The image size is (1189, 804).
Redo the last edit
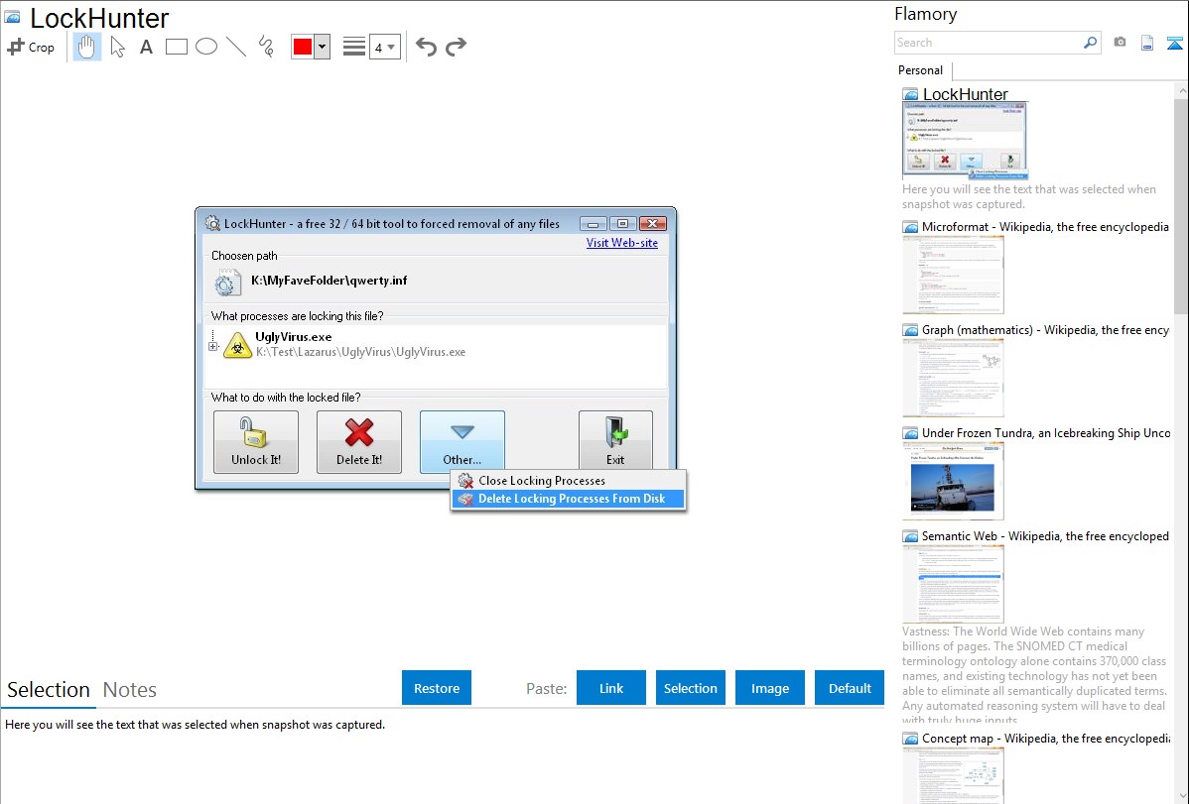click(456, 47)
